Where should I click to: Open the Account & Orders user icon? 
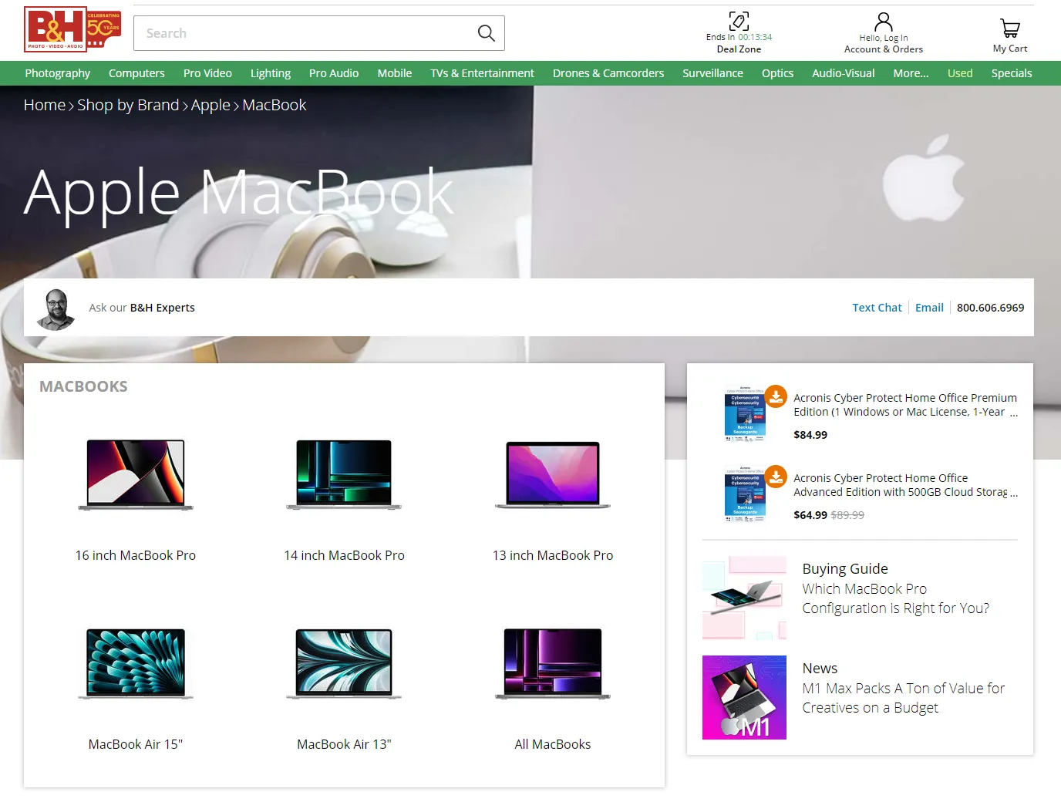[884, 22]
